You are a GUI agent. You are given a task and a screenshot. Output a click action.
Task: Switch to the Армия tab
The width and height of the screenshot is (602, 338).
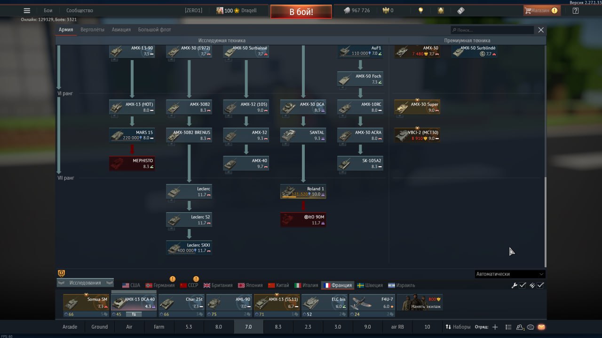click(66, 30)
